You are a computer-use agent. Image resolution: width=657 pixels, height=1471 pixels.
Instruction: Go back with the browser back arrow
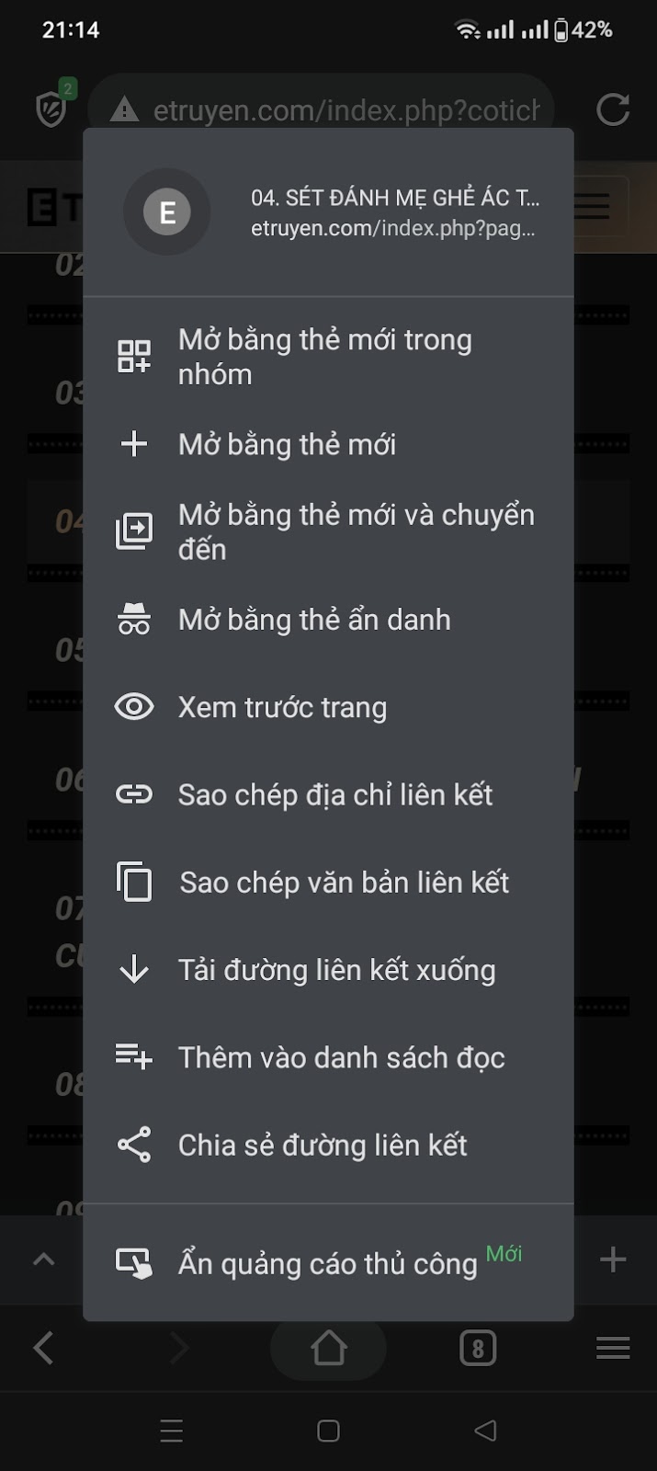43,1348
